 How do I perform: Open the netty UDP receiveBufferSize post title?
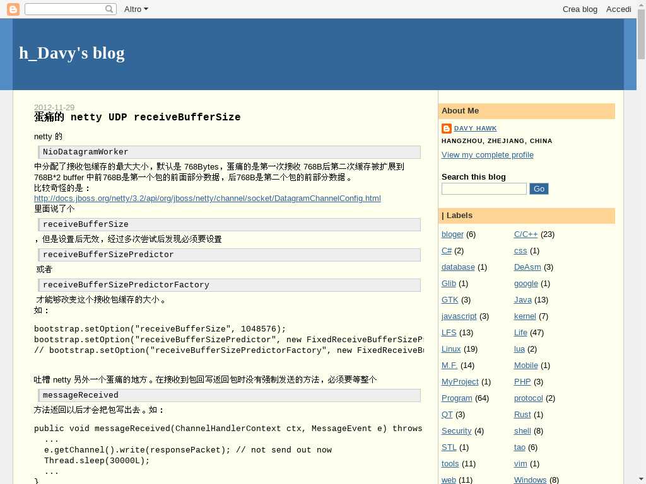point(137,117)
